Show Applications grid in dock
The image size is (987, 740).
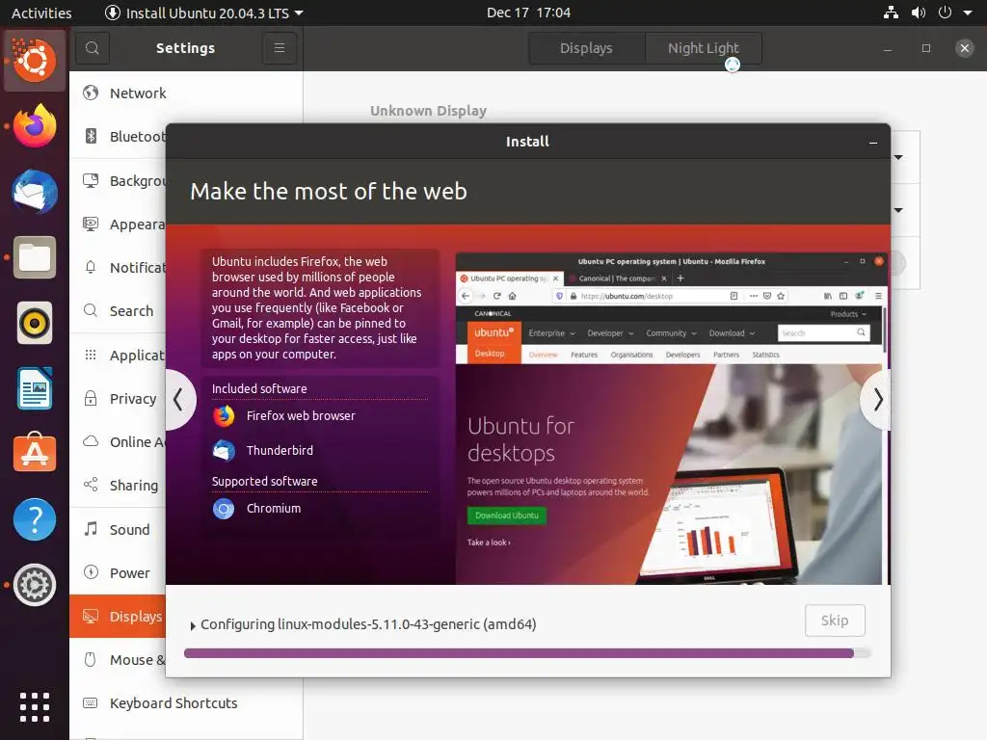click(35, 706)
